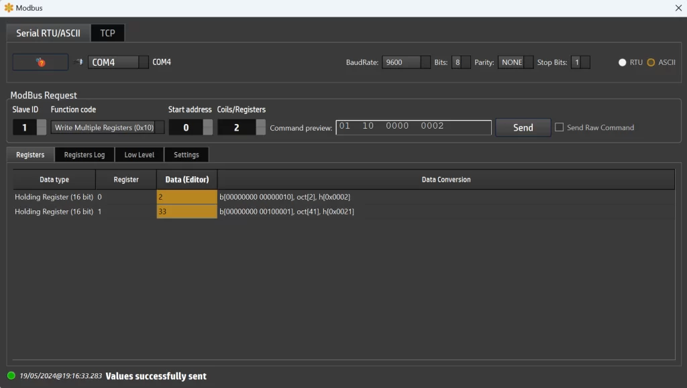Click the timestamp 19/05/2024@19:16:33.283
Screen dimensions: 687x388
60,376
